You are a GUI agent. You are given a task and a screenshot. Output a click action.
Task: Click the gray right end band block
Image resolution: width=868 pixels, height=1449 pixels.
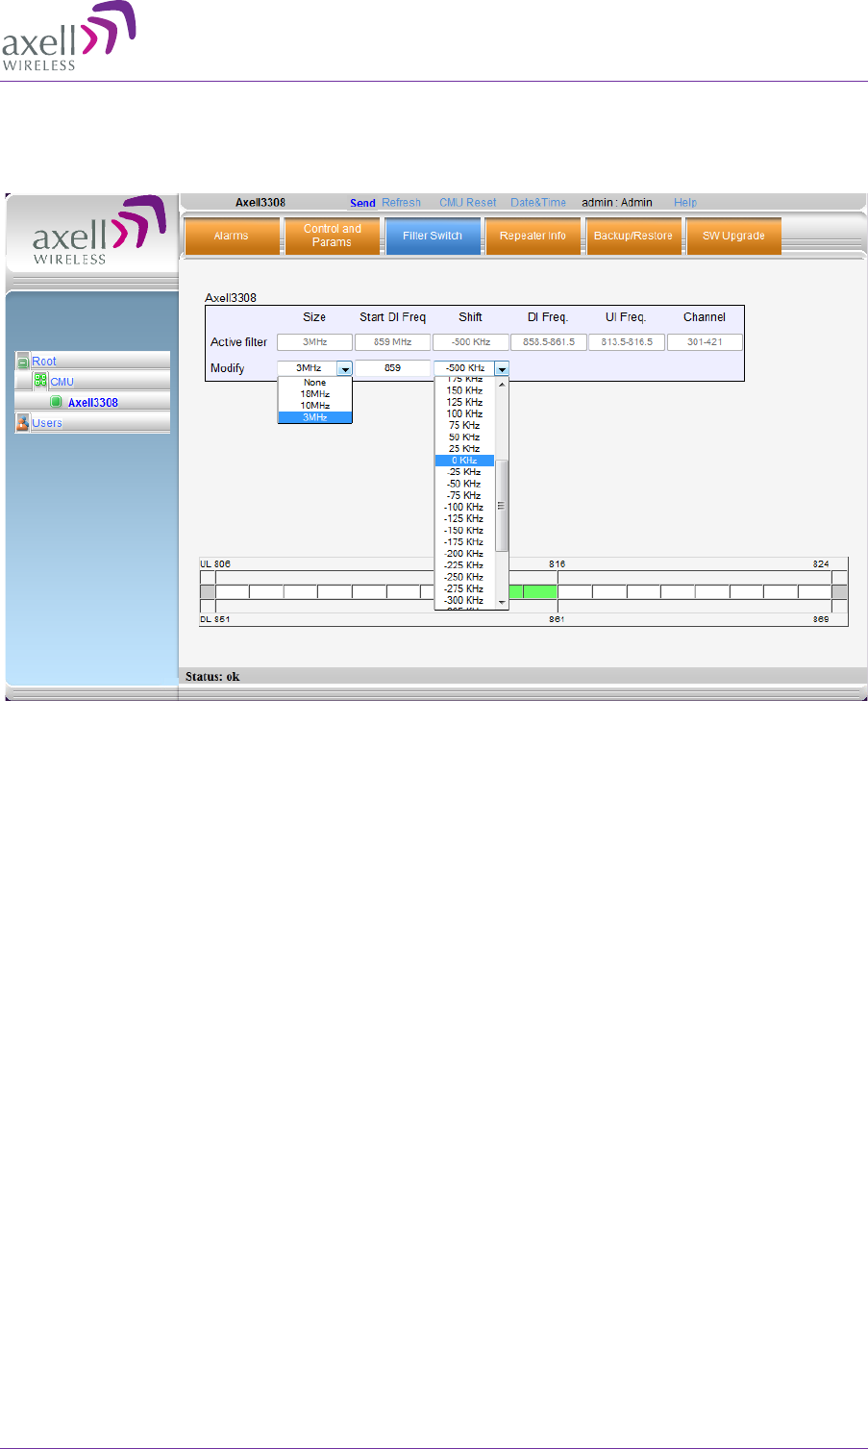click(840, 592)
